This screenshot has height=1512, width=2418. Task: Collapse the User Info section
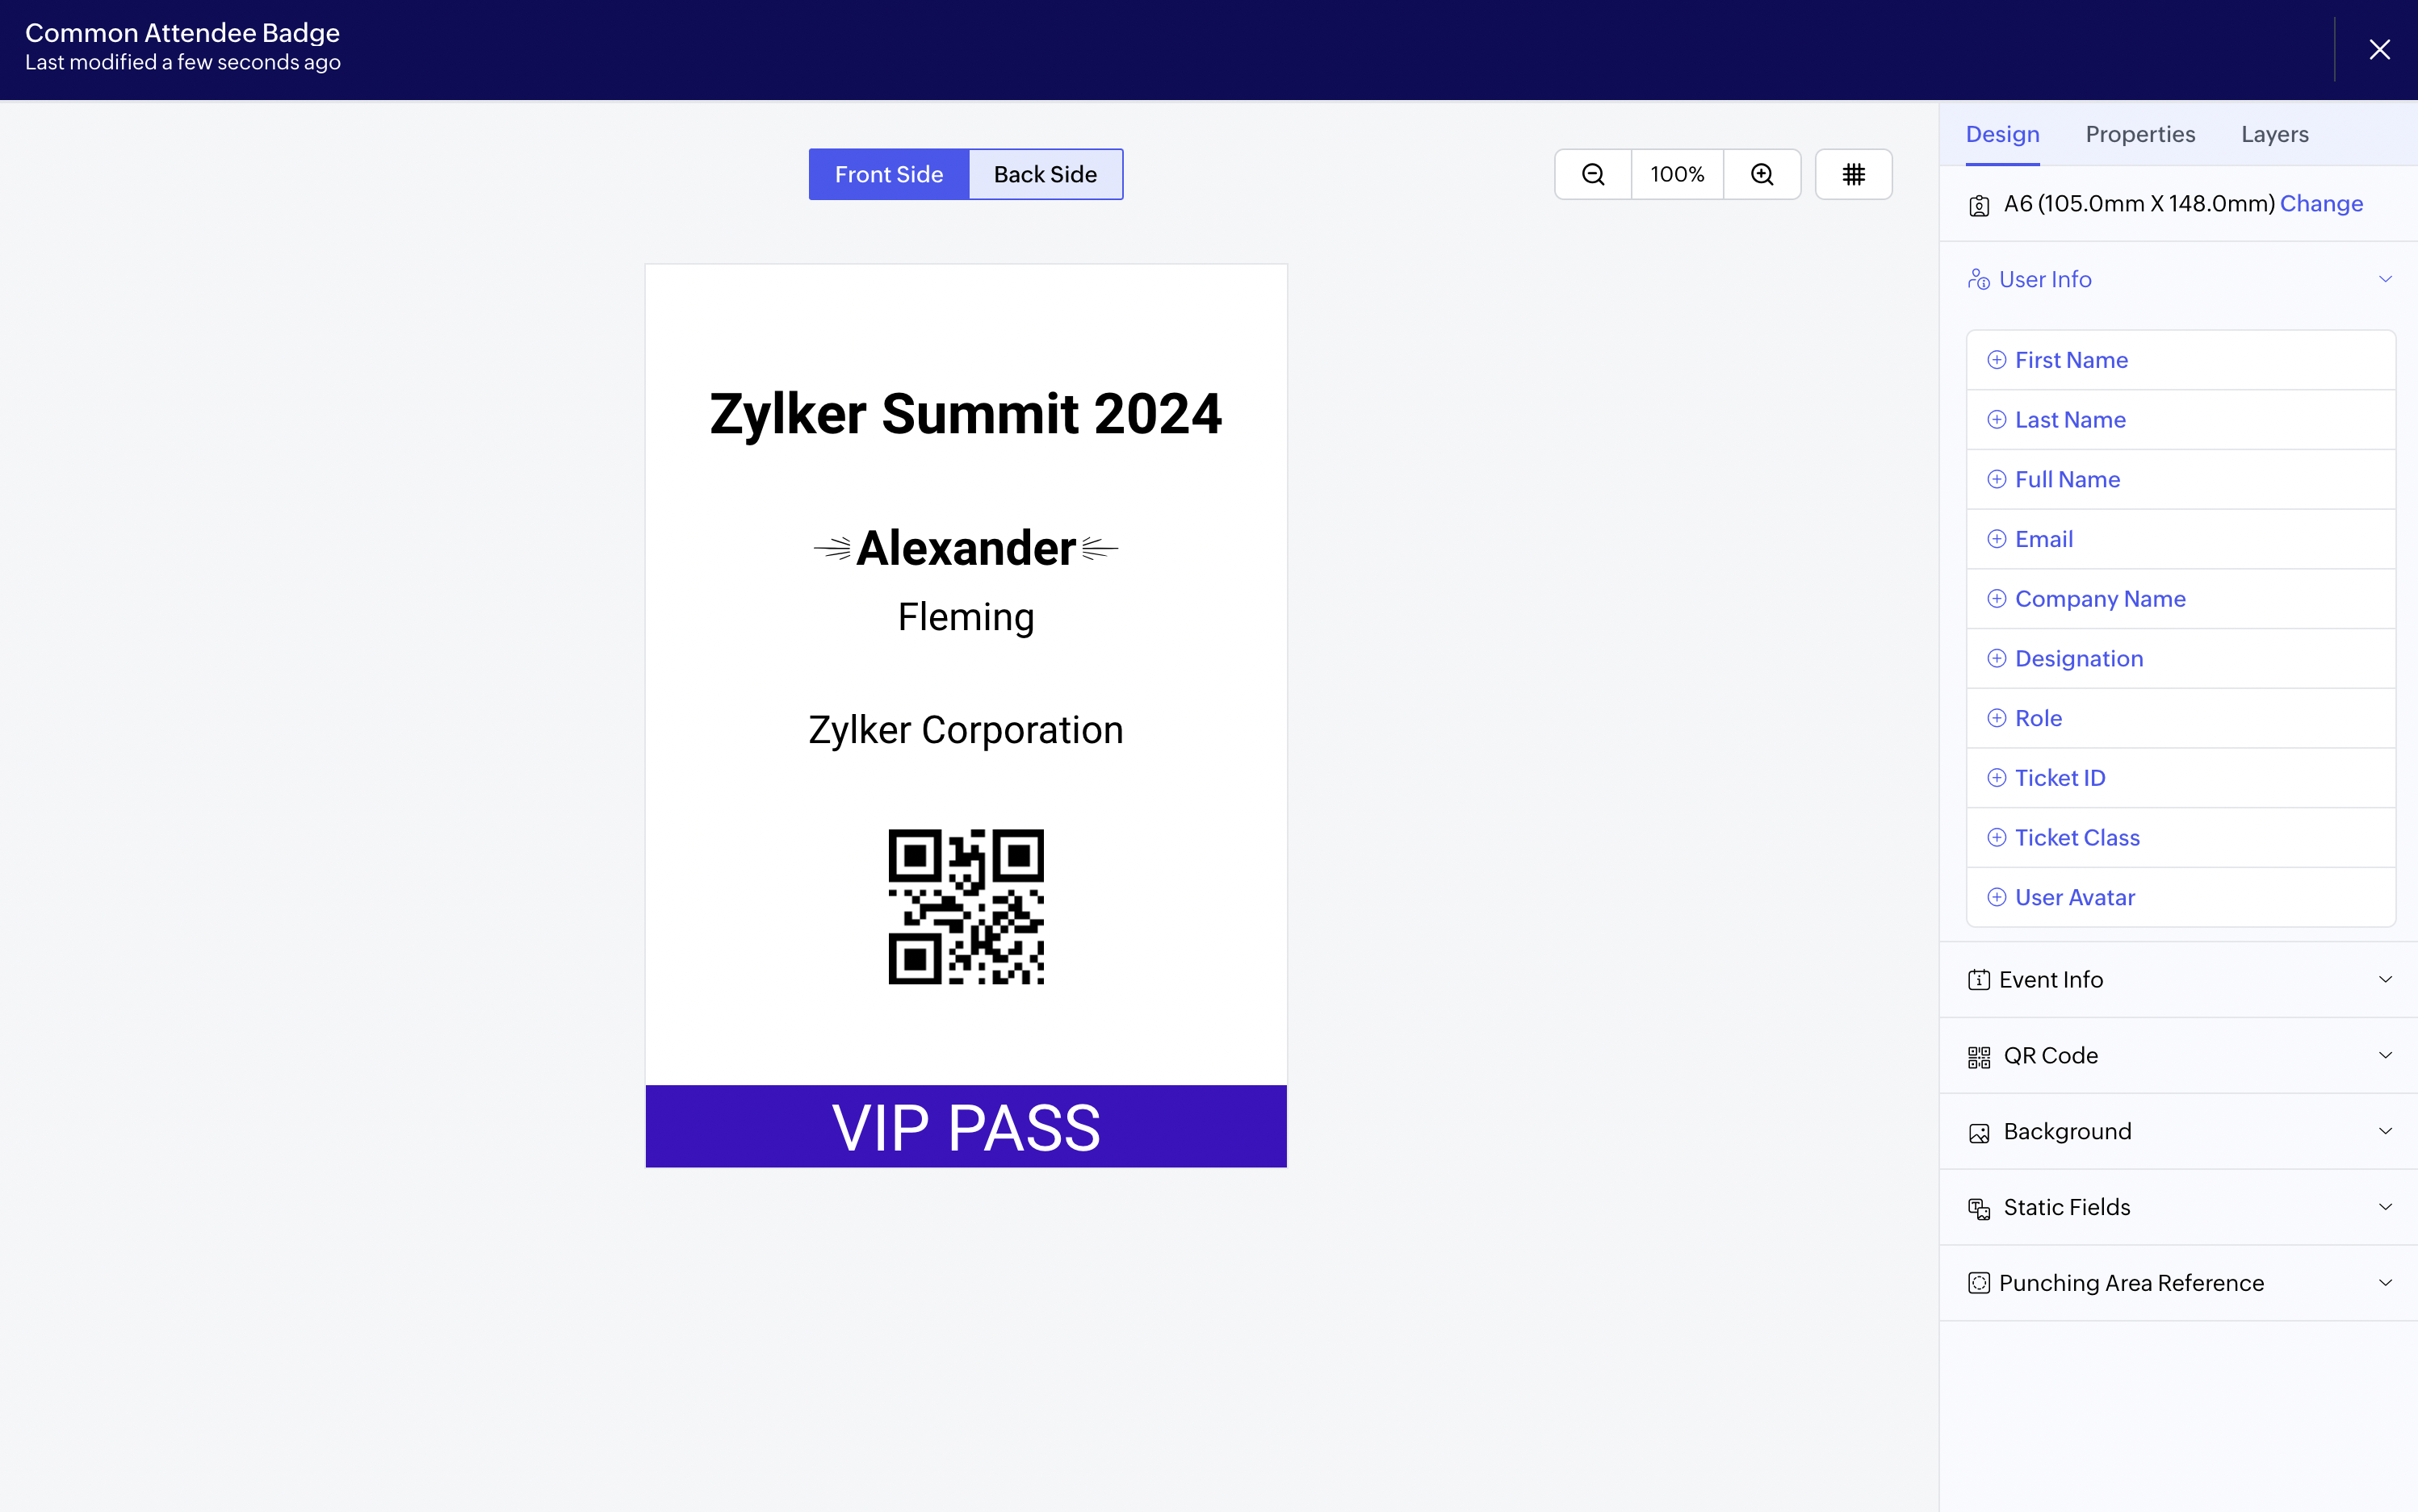click(x=2385, y=279)
